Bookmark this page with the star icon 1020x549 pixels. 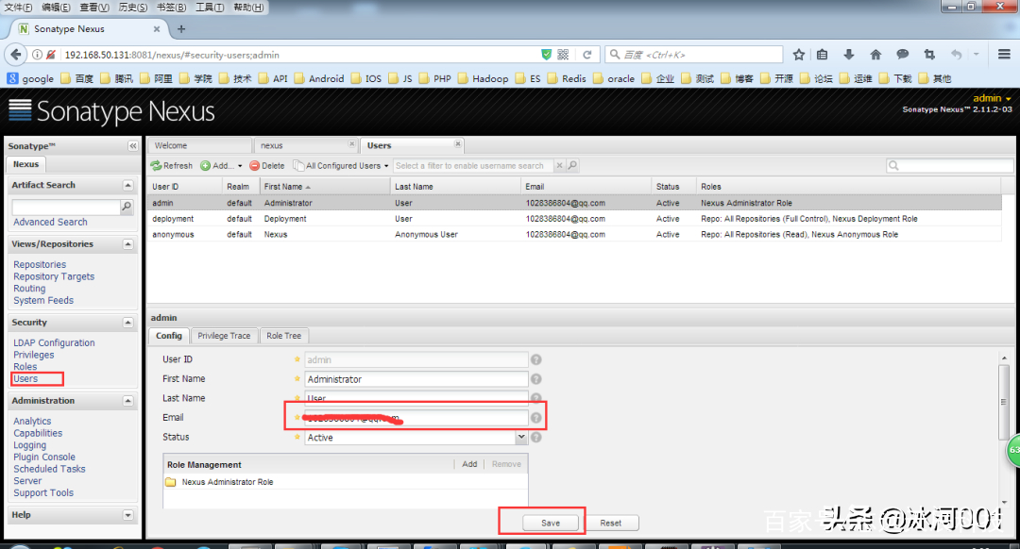click(799, 55)
